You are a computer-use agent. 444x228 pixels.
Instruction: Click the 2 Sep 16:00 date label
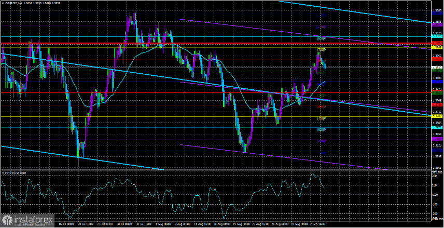pos(318,224)
